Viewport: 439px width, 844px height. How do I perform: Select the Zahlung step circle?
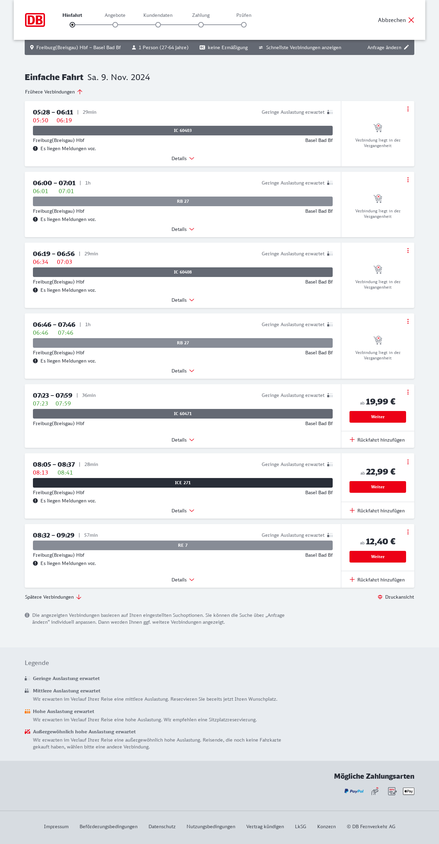tap(201, 25)
